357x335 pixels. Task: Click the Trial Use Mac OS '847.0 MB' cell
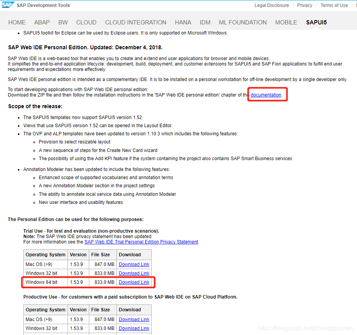[x=103, y=264]
